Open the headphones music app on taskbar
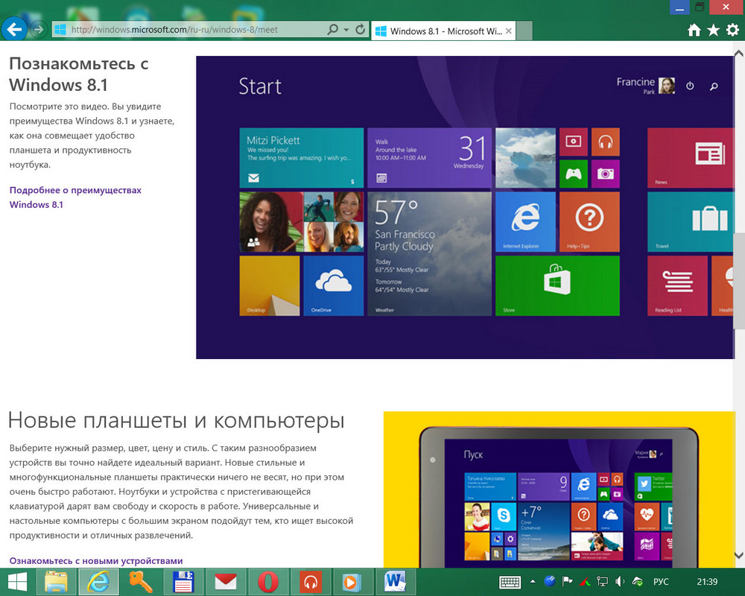 click(x=310, y=582)
